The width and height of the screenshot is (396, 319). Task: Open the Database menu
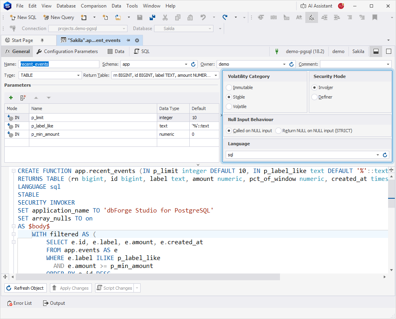tap(66, 6)
